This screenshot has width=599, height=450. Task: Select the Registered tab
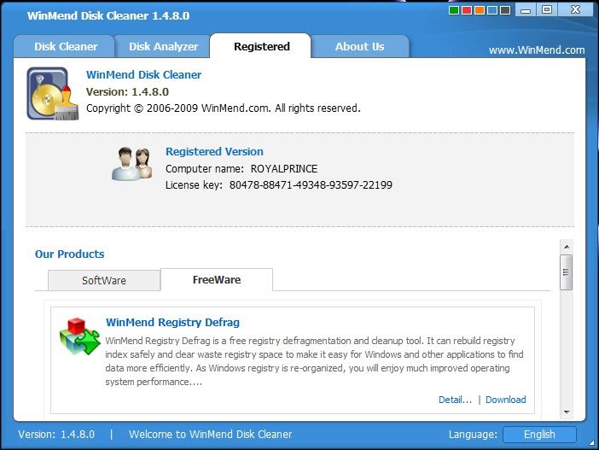261,46
